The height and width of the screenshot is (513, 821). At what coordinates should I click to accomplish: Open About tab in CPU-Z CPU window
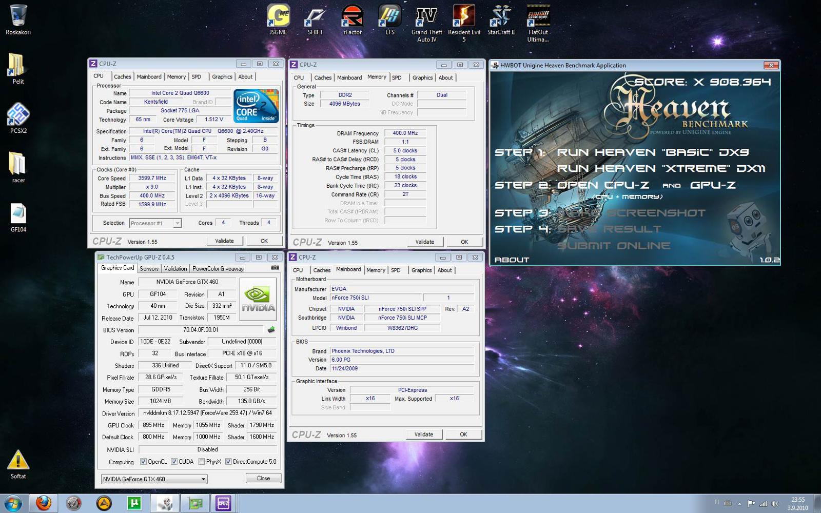[245, 76]
